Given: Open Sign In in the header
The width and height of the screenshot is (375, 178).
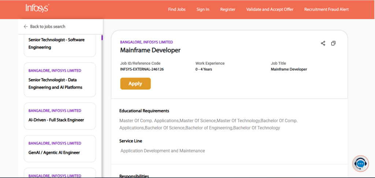Looking at the screenshot, I should [x=203, y=9].
